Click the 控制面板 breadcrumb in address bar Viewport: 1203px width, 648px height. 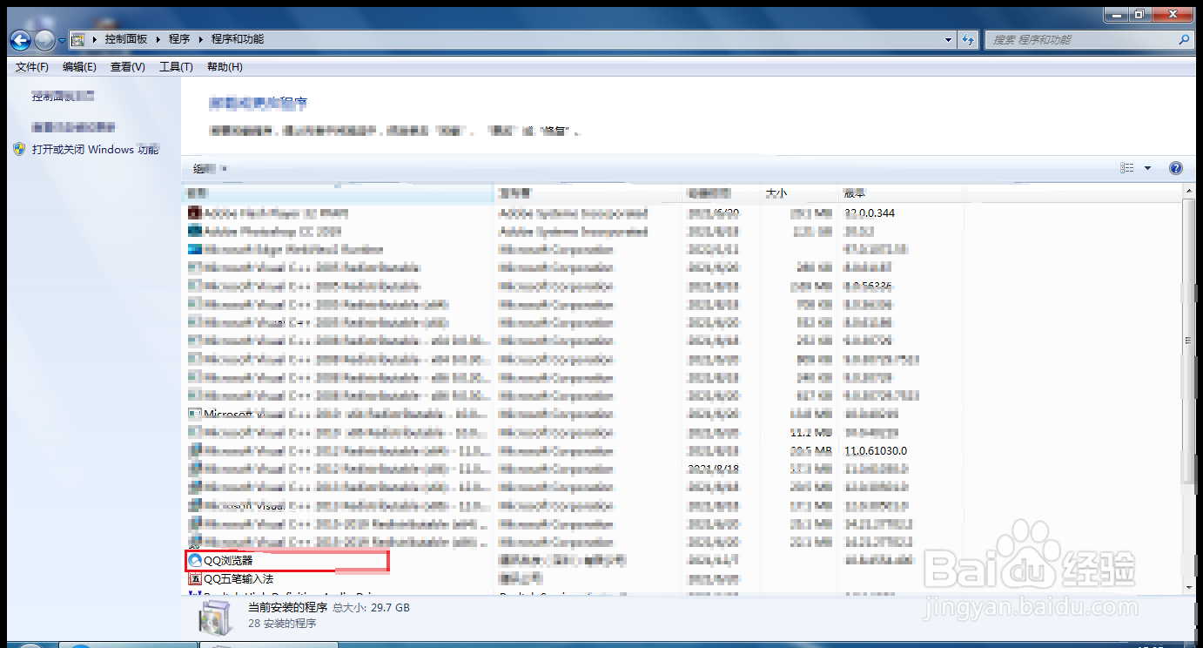coord(127,39)
